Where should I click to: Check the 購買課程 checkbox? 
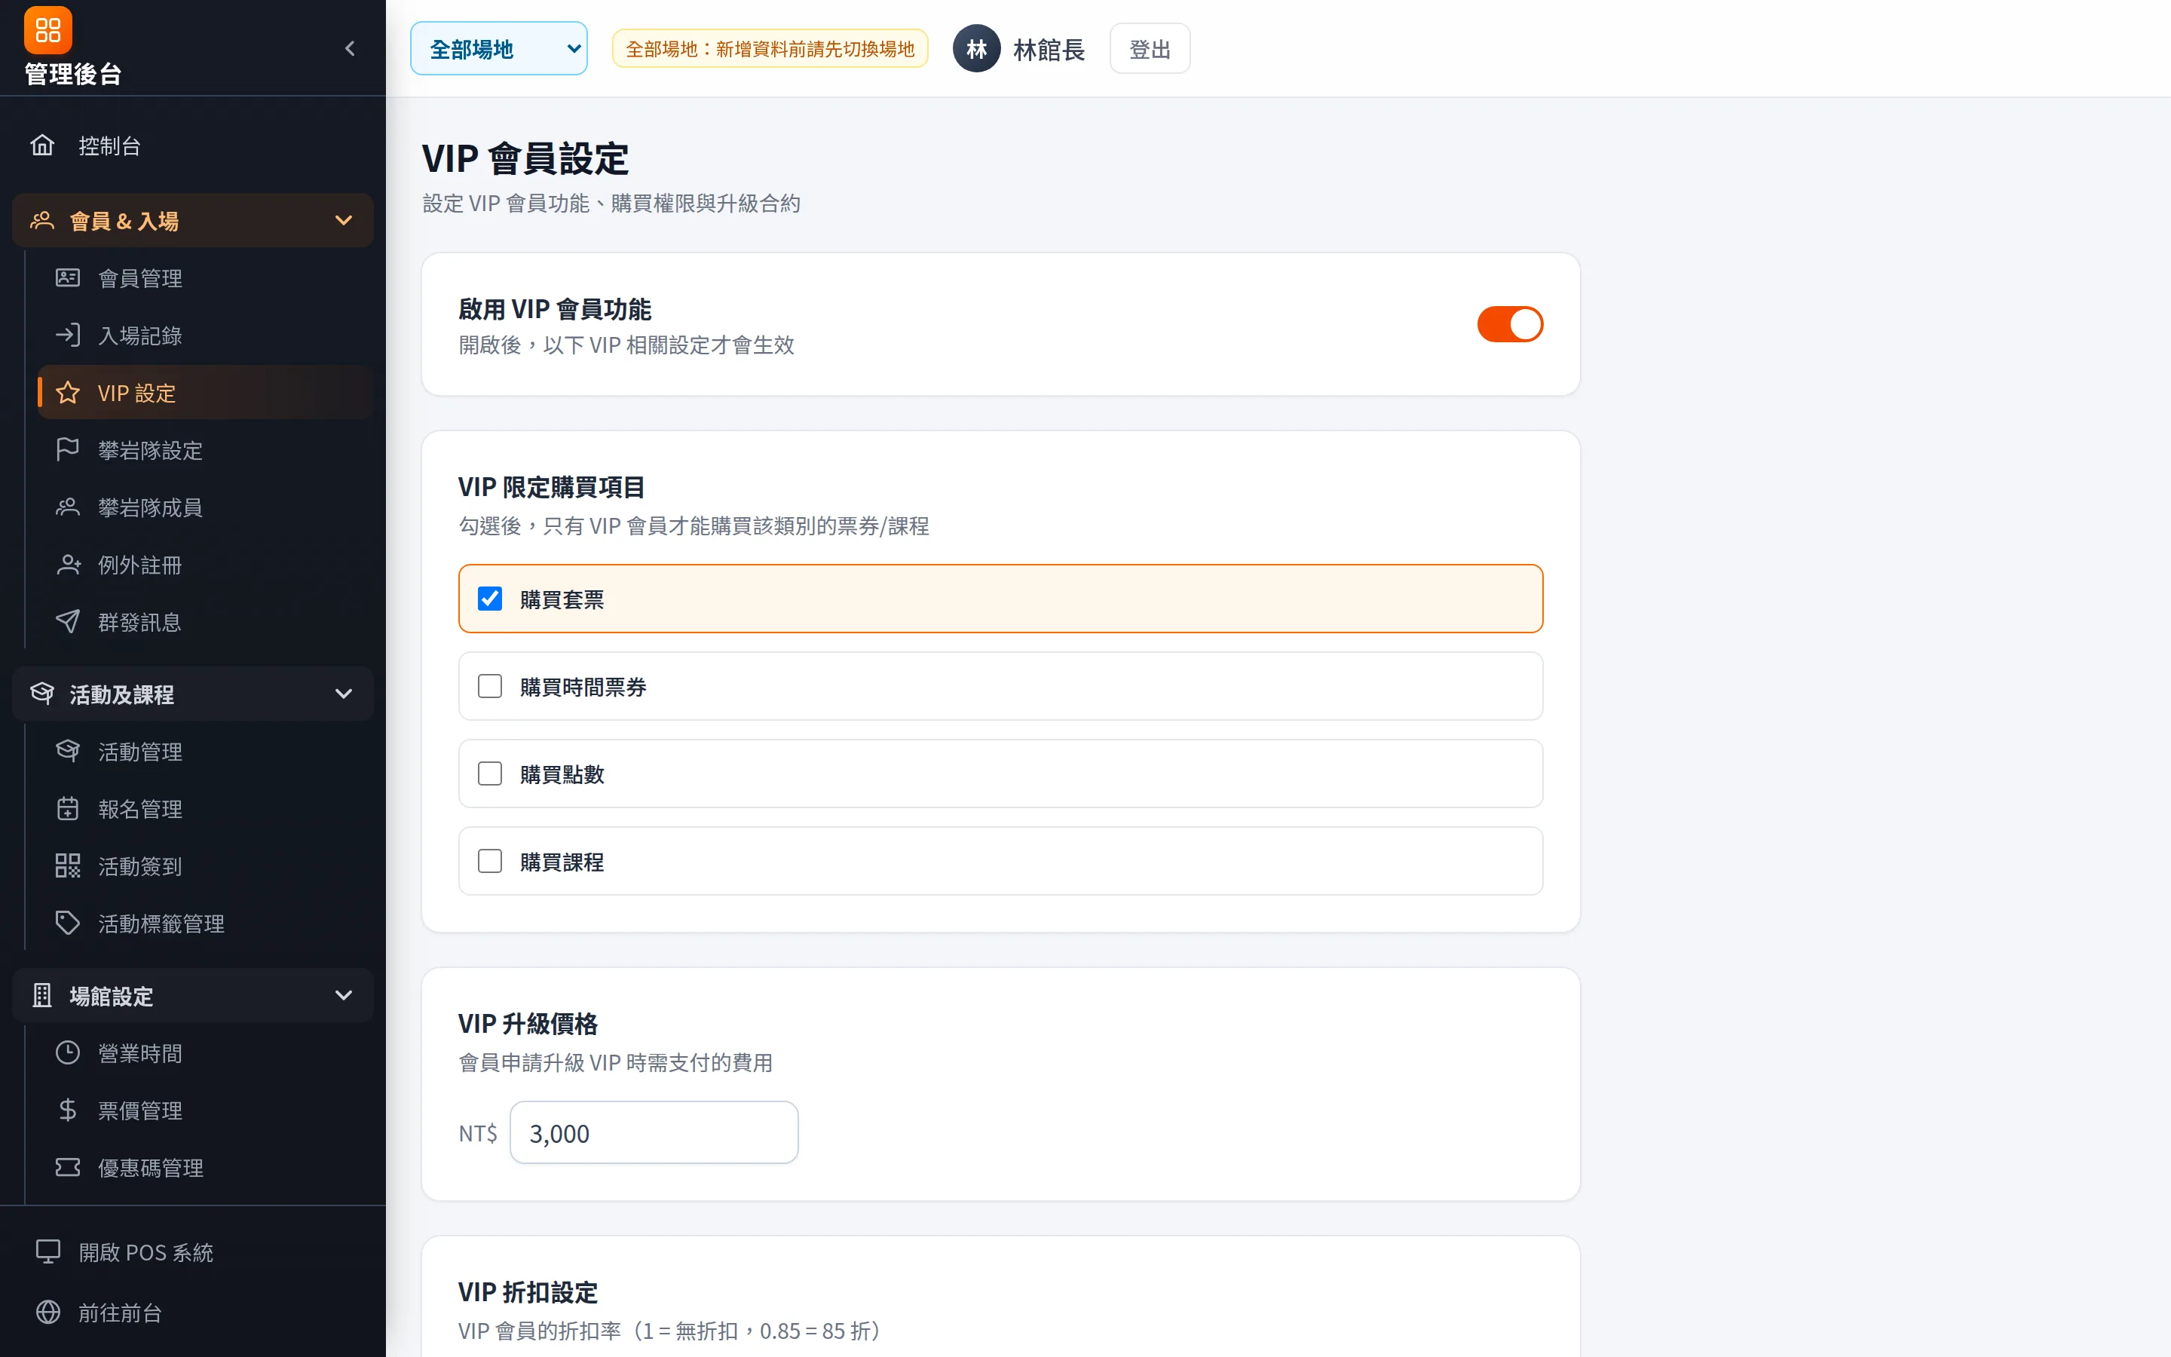pos(490,862)
